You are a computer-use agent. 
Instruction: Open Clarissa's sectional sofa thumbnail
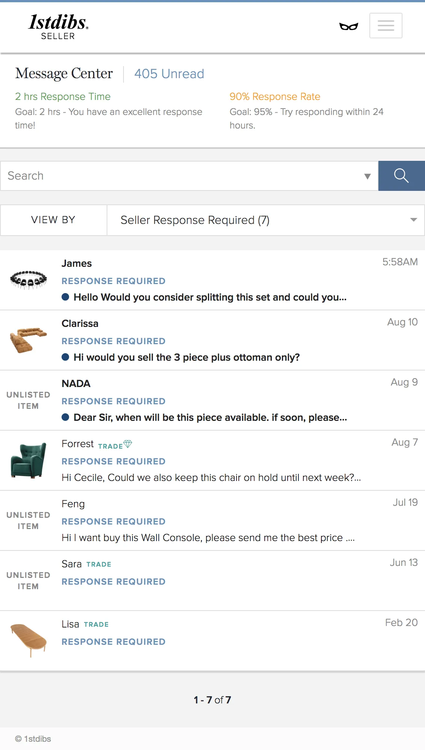29,340
